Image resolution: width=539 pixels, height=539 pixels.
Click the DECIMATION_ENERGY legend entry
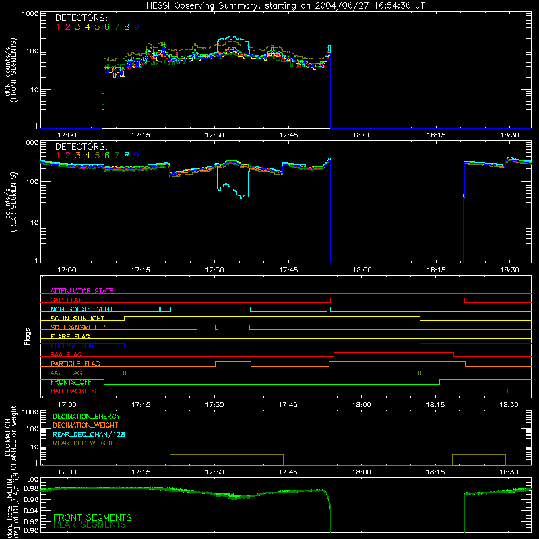click(x=86, y=416)
